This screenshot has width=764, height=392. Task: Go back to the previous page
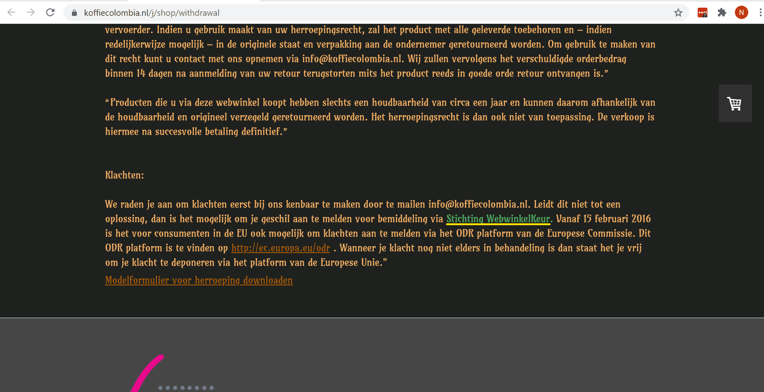[11, 13]
